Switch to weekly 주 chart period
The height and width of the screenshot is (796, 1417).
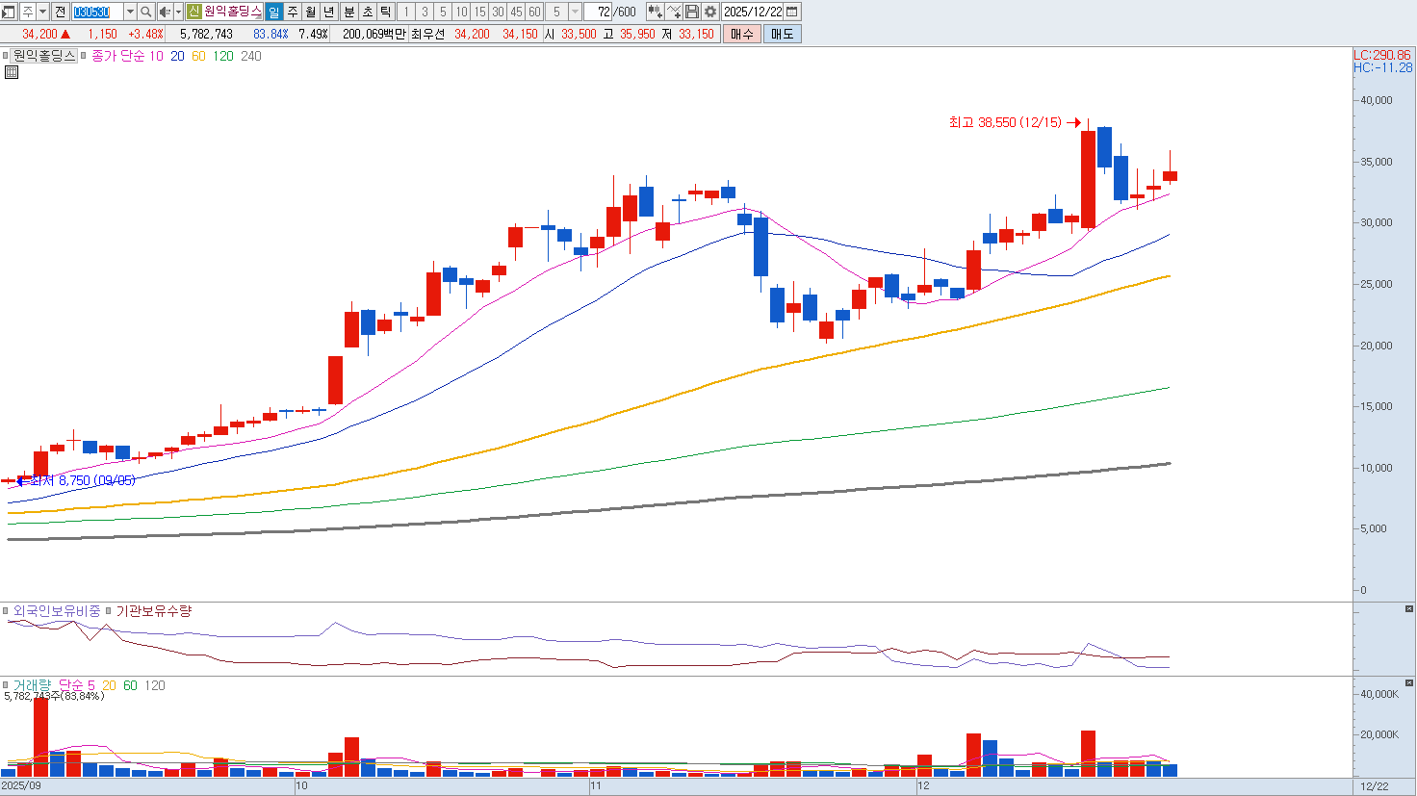293,12
